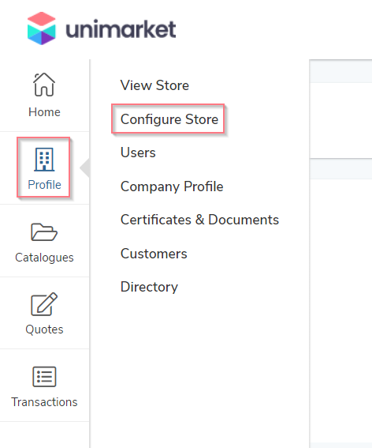The width and height of the screenshot is (372, 448).
Task: Select the Profile building icon
Action: pos(44,160)
